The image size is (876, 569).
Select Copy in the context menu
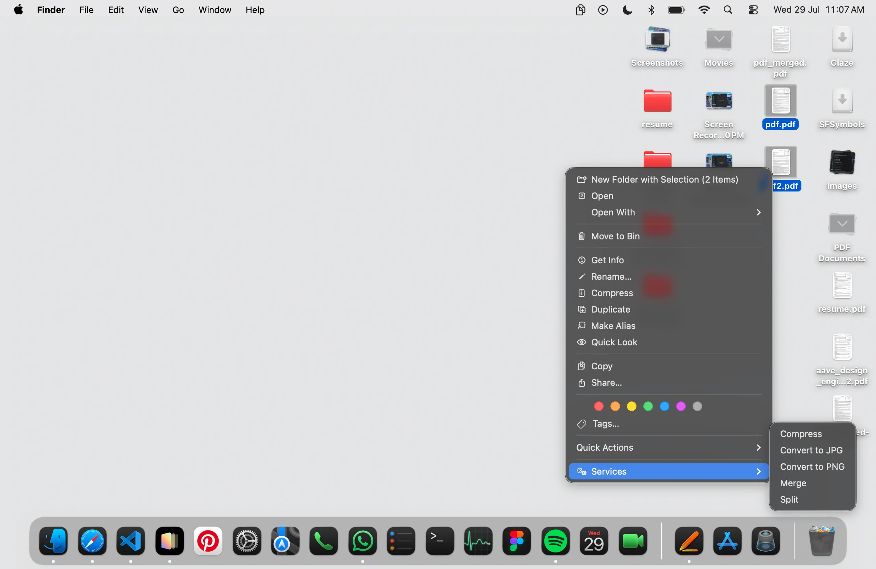click(668, 366)
